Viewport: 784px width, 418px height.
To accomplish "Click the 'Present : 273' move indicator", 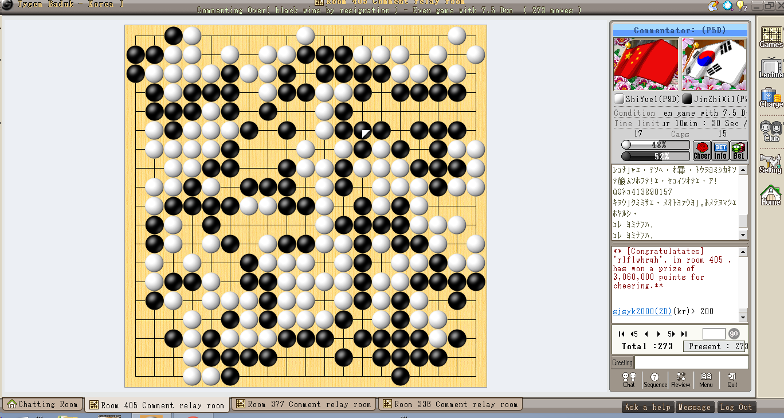I will coord(716,346).
